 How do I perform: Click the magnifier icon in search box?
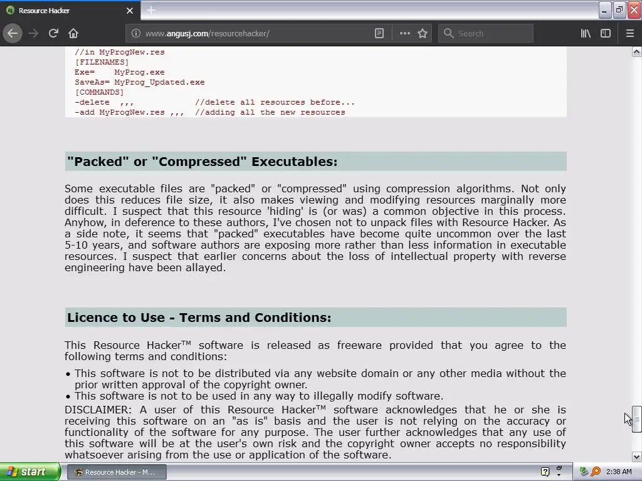(x=448, y=33)
